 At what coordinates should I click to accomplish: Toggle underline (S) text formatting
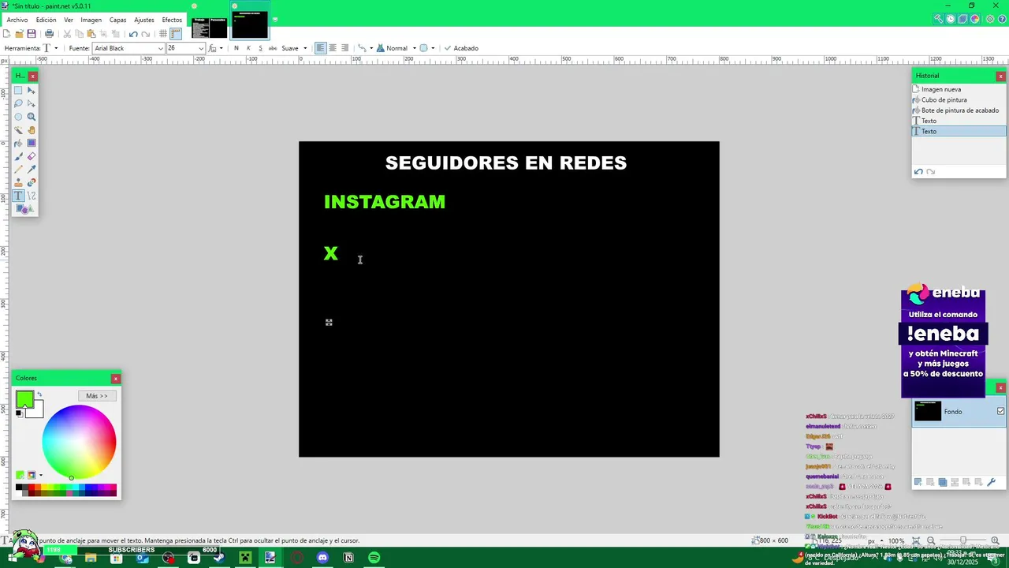point(261,48)
